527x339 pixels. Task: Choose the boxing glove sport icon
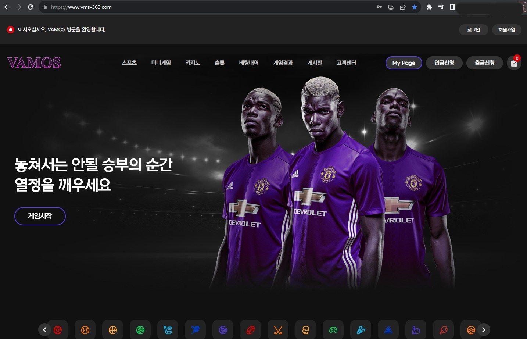306,330
